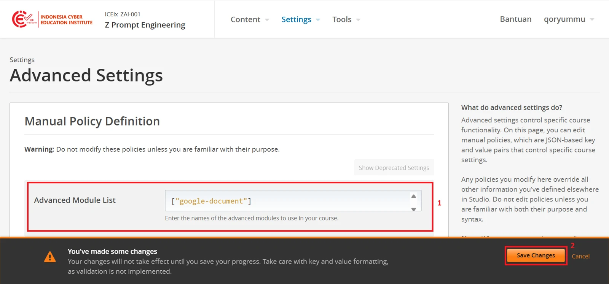This screenshot has height=284, width=609.
Task: Click the 'Enter the names of the advanced modules' hint
Action: [x=252, y=218]
